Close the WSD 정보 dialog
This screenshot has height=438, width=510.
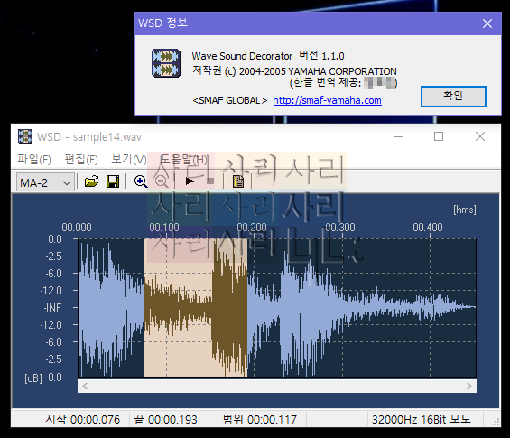[x=487, y=23]
